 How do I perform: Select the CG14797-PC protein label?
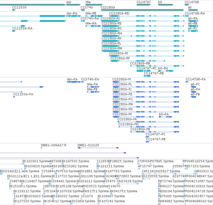155,134
